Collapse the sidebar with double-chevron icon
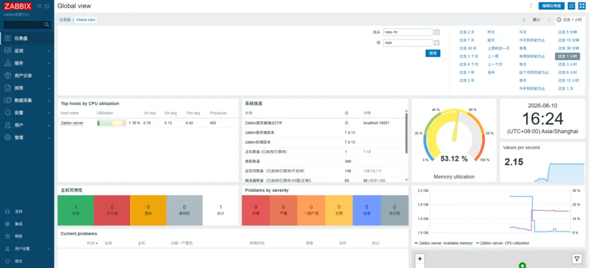This screenshot has width=590, height=268. (39, 6)
